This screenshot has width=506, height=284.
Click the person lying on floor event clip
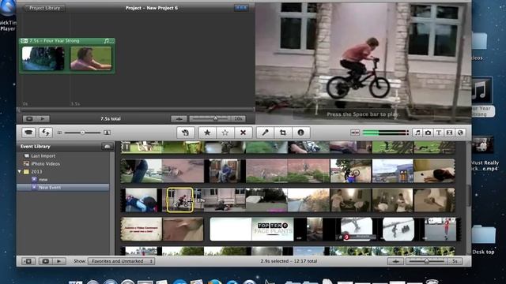point(434,170)
